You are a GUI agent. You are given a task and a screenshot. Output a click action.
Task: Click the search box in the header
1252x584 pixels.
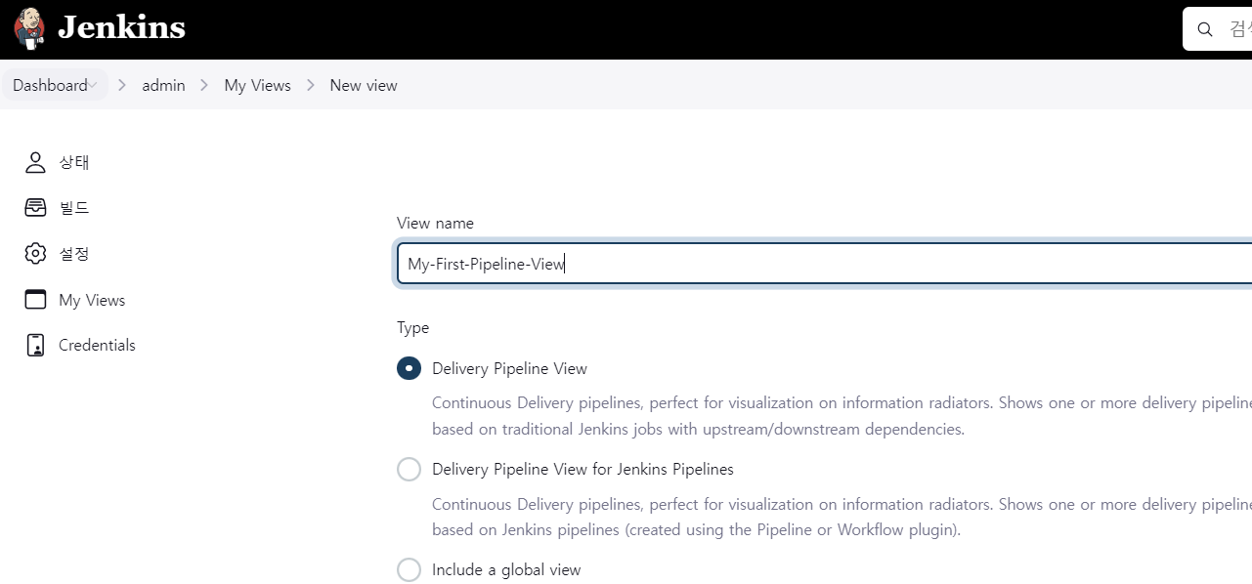tap(1218, 29)
